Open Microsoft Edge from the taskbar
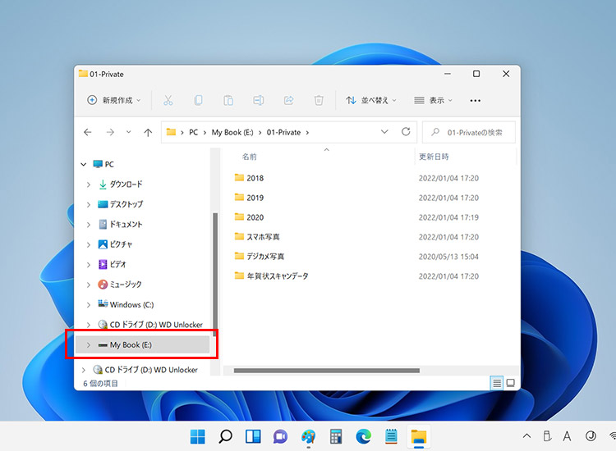 (363, 436)
